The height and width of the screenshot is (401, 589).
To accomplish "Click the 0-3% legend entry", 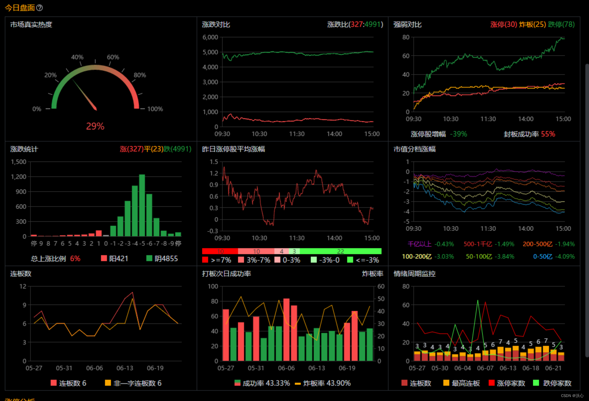I will pyautogui.click(x=287, y=260).
